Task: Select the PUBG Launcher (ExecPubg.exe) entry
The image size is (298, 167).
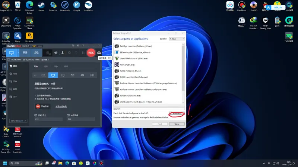Action: [x=133, y=77]
